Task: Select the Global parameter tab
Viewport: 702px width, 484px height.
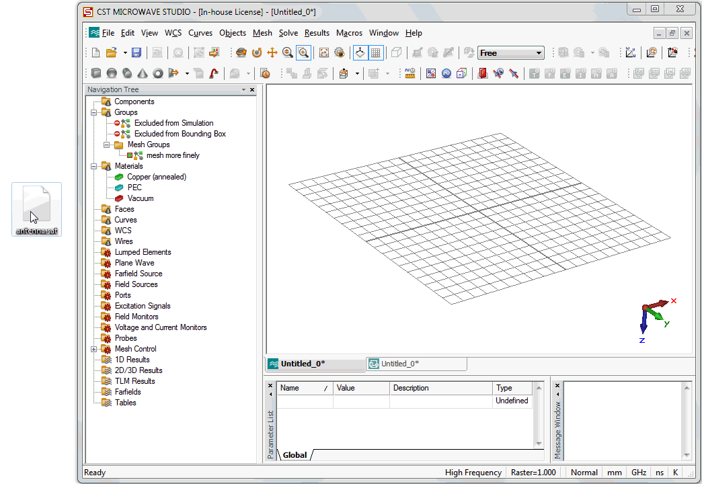Action: click(x=295, y=455)
